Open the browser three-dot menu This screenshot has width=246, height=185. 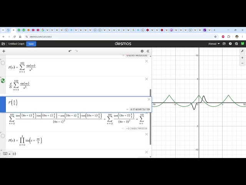pos(243,37)
